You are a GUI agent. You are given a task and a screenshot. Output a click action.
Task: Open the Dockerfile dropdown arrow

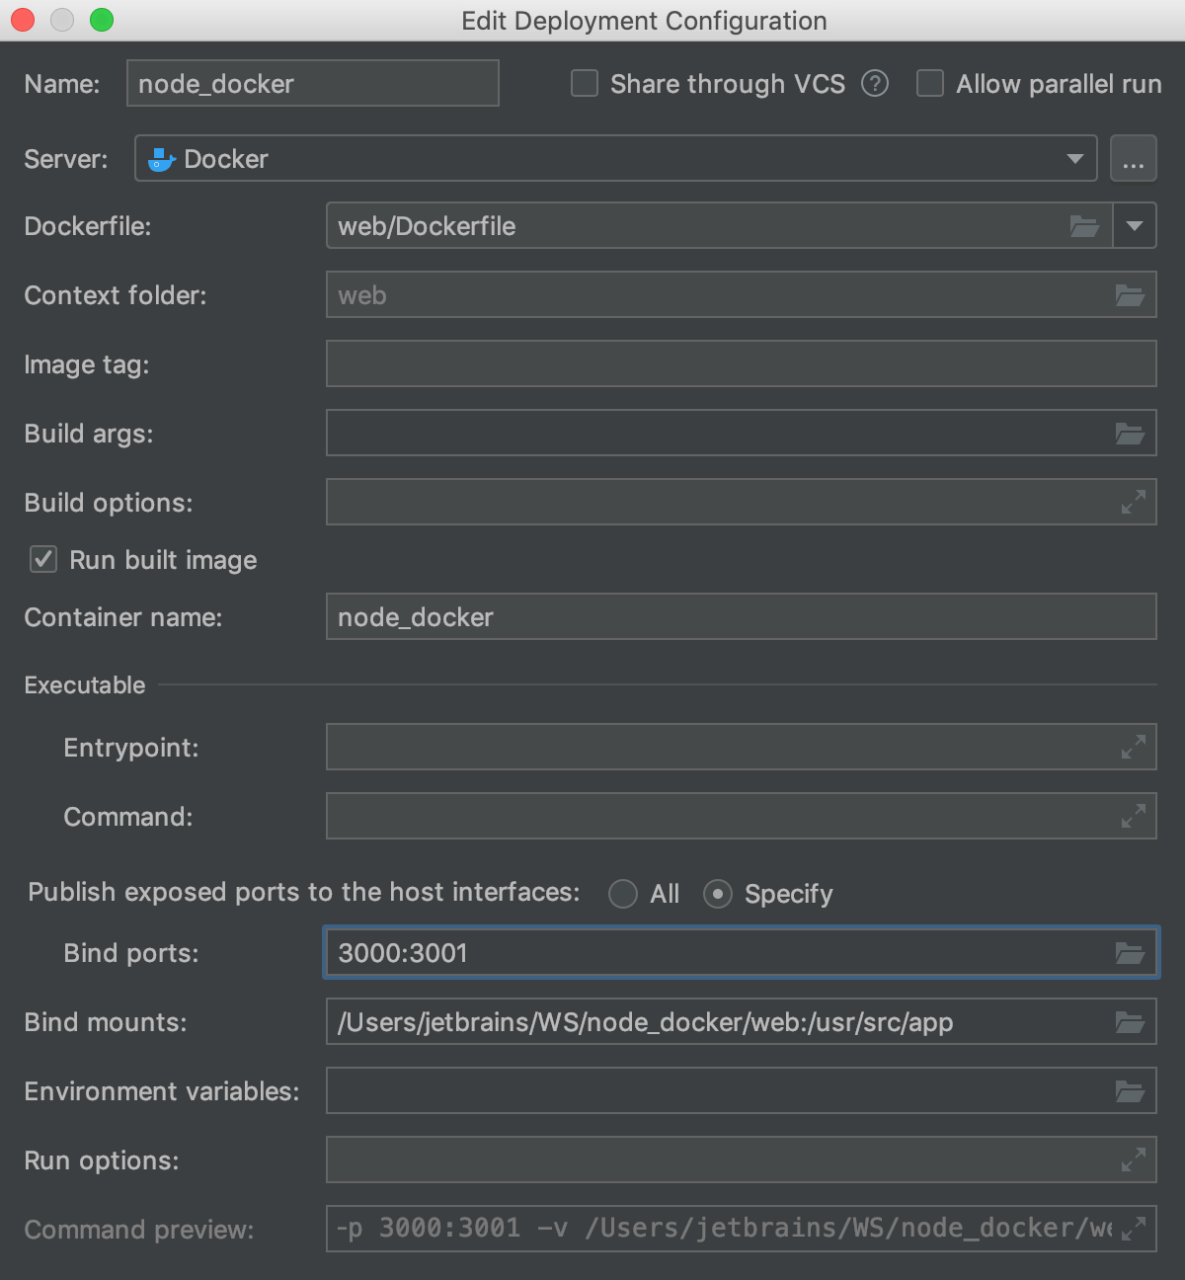1135,226
